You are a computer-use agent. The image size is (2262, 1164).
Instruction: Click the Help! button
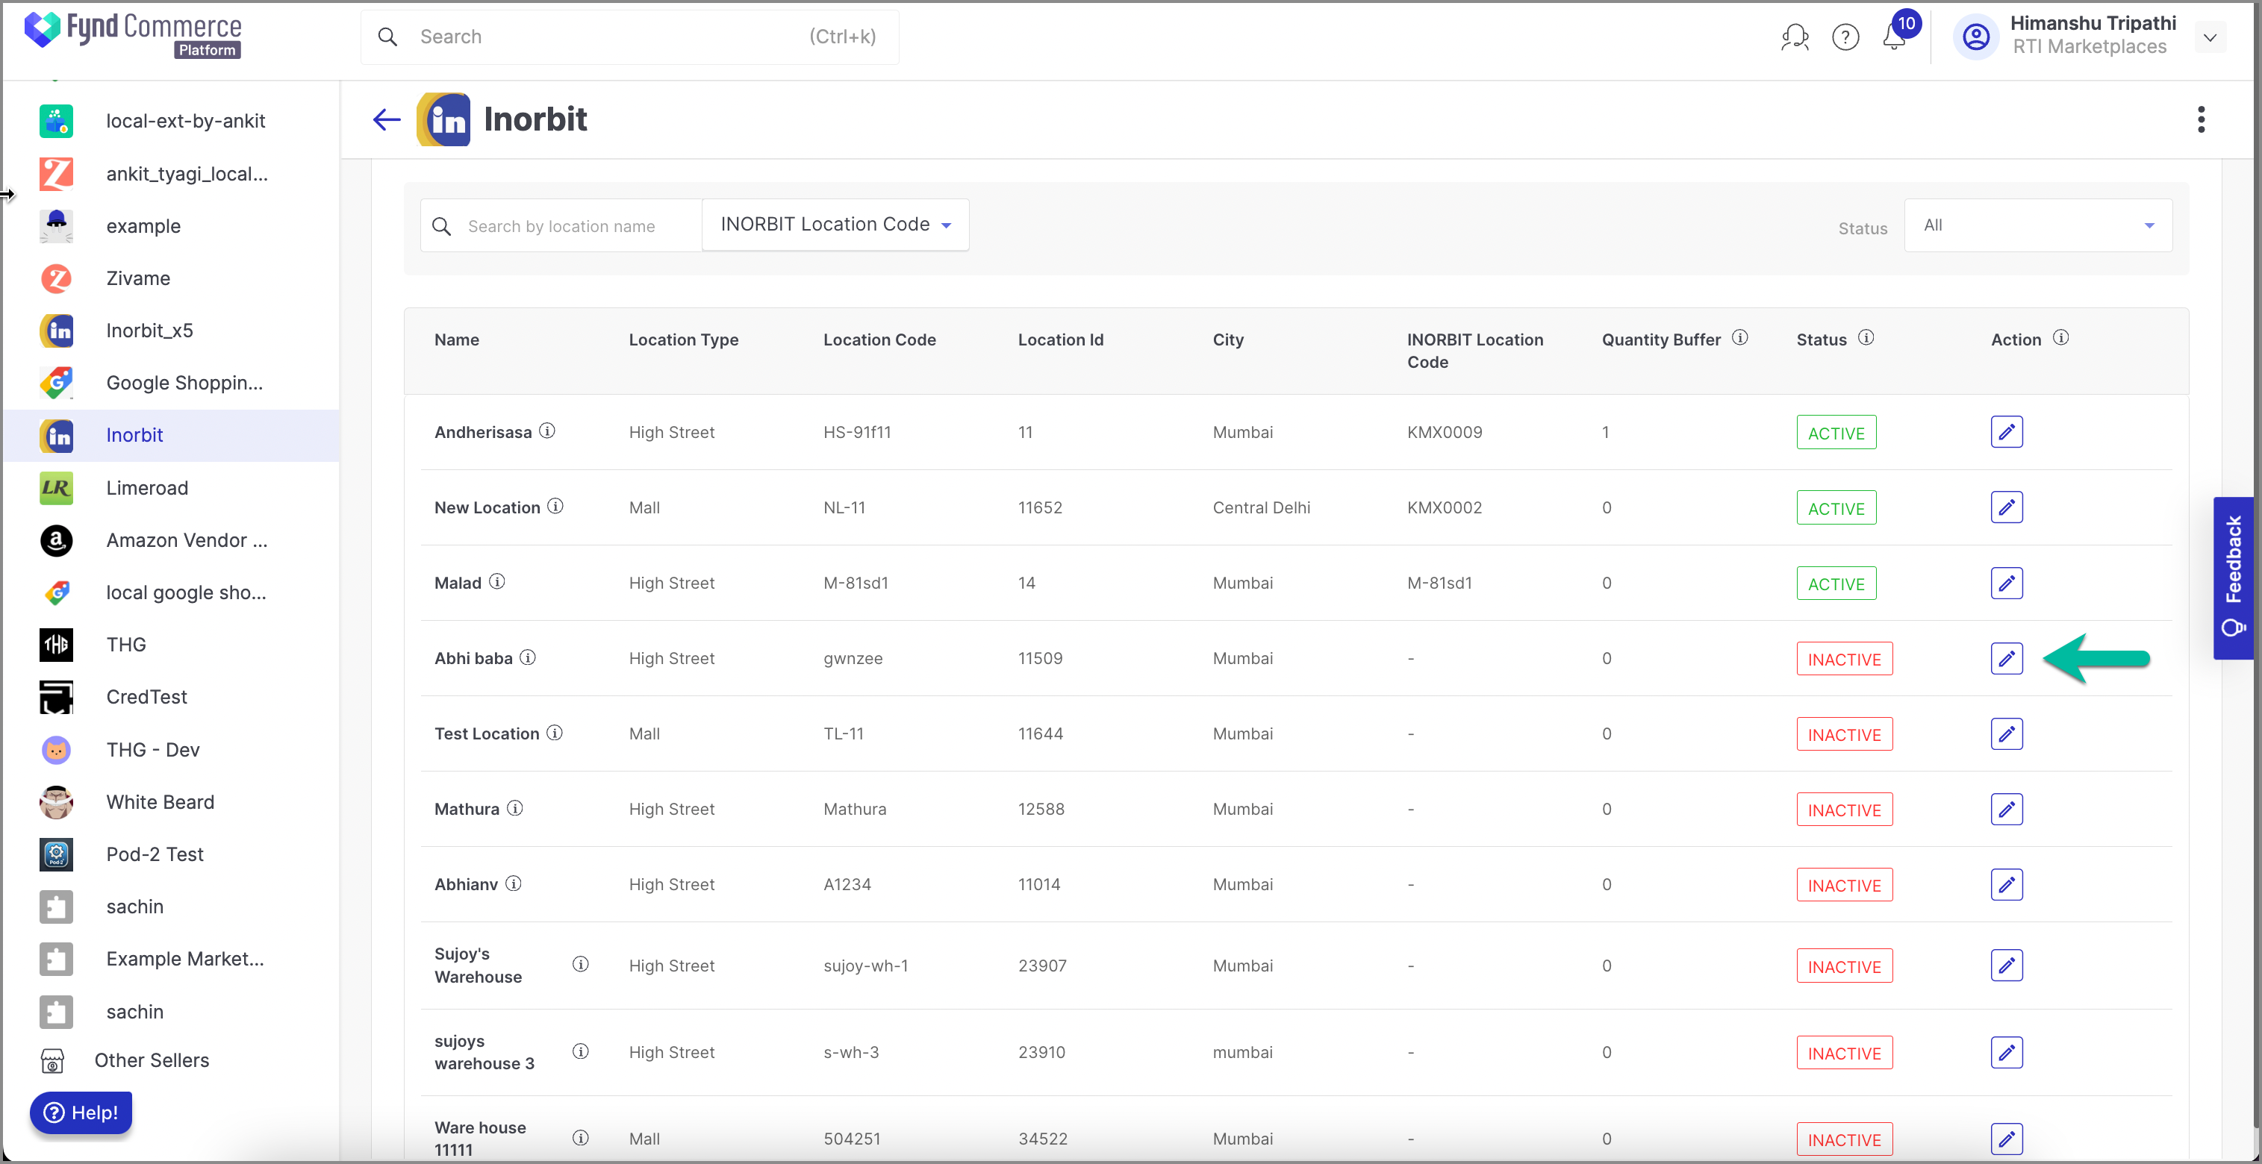81,1113
